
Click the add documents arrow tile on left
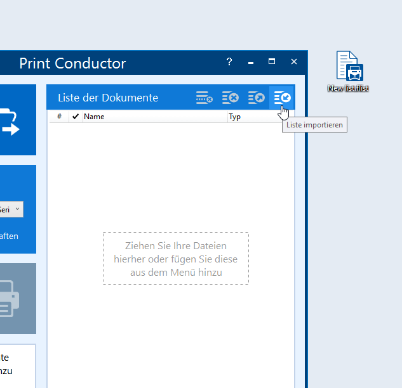pyautogui.click(x=18, y=120)
